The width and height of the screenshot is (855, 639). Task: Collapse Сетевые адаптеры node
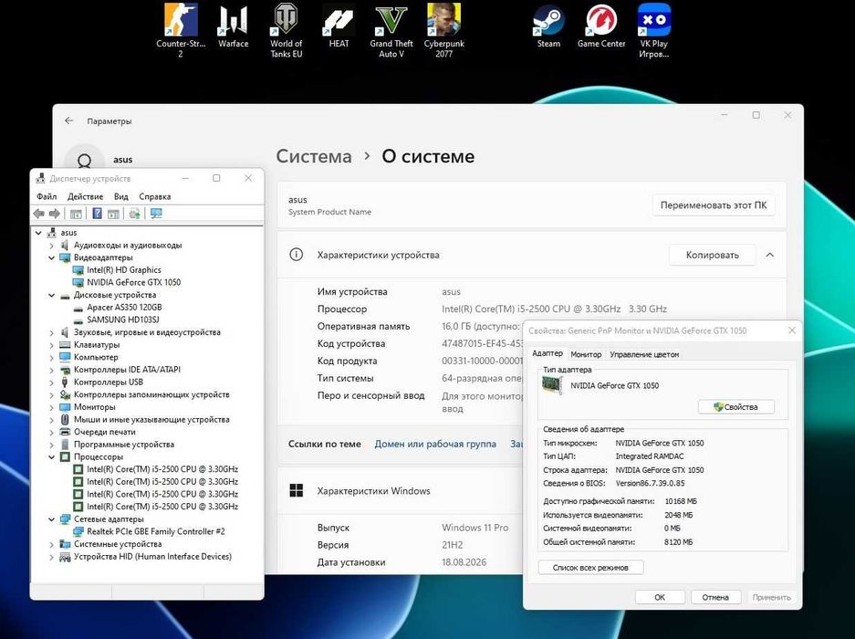click(52, 519)
